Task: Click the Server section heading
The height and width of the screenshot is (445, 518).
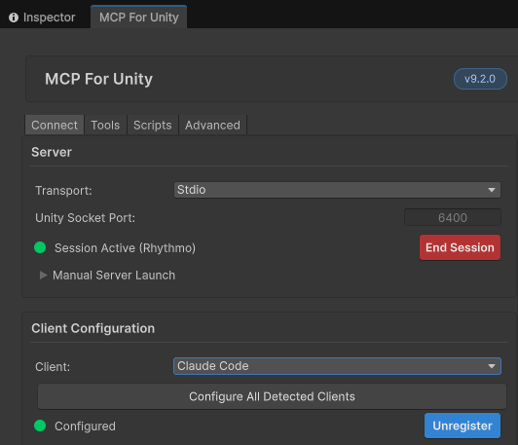Action: point(52,152)
